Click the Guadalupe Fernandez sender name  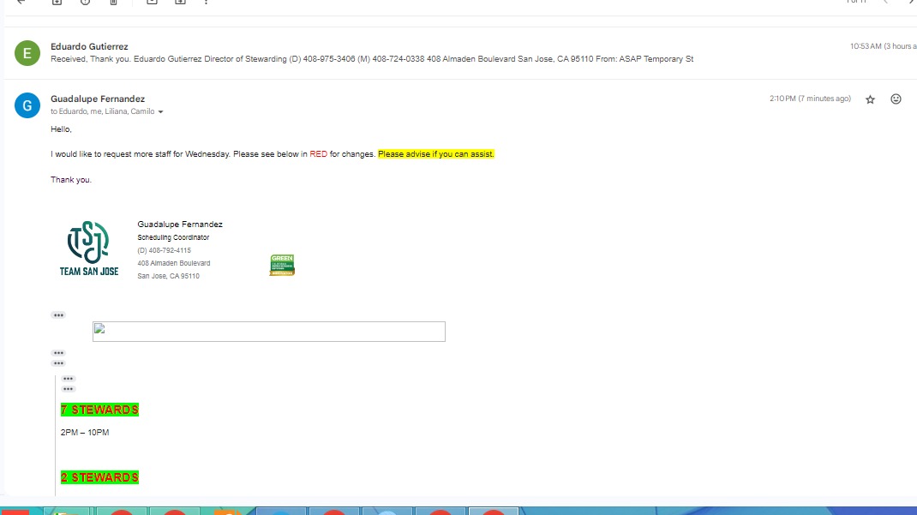[98, 99]
